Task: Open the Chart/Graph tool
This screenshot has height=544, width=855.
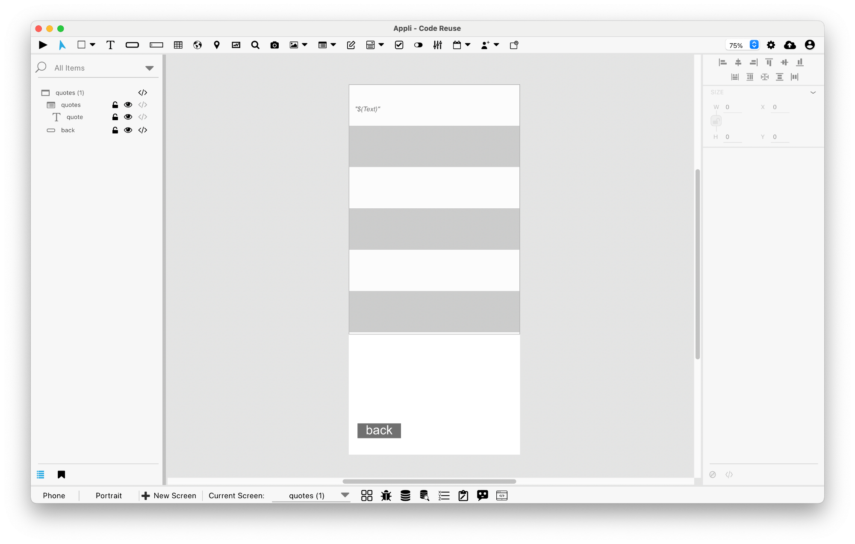Action: pyautogui.click(x=236, y=44)
